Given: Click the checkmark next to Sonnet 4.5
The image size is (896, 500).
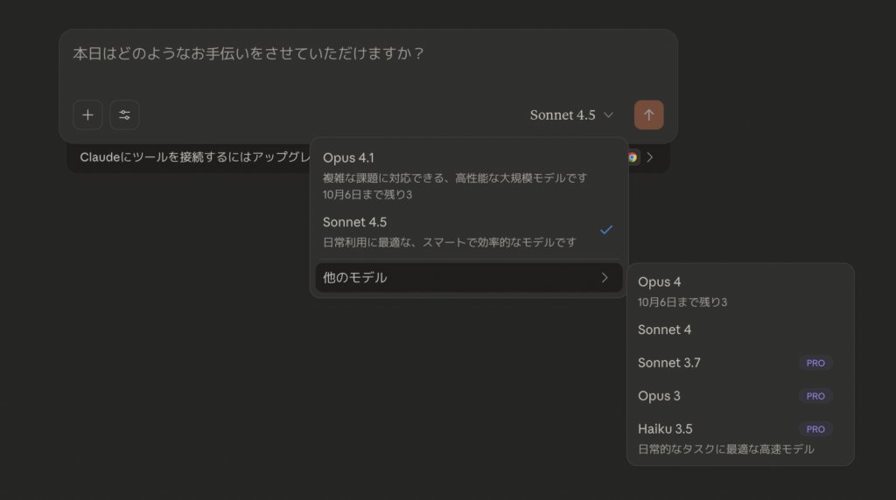Looking at the screenshot, I should tap(606, 230).
